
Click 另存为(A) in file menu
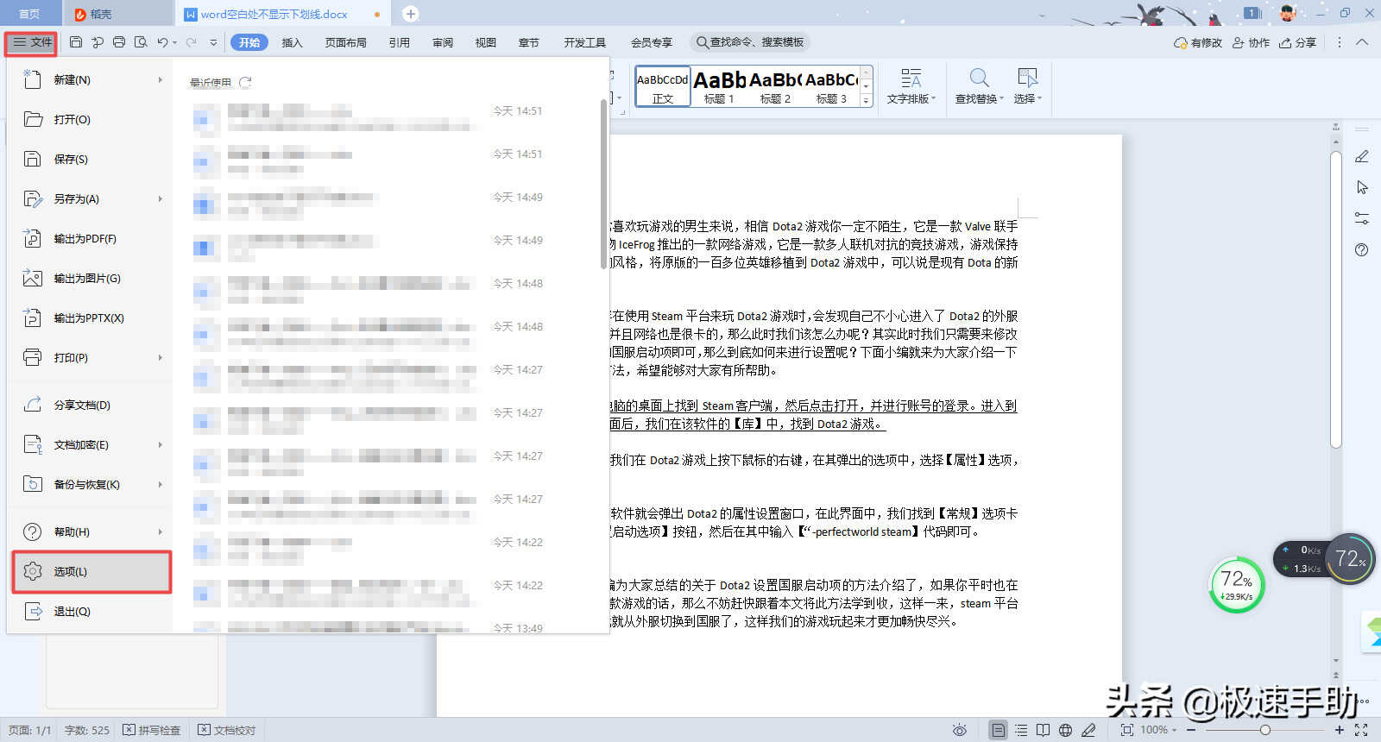pos(91,198)
